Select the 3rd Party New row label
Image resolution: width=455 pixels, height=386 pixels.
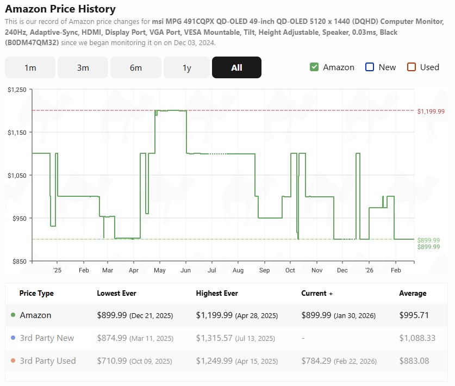click(47, 338)
